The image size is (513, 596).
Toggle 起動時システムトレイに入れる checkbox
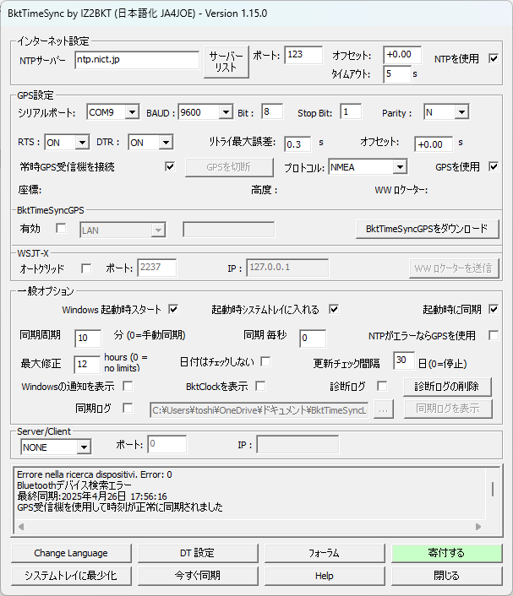(x=334, y=309)
